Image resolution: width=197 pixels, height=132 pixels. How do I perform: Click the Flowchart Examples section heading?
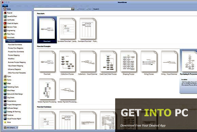pos(44,46)
